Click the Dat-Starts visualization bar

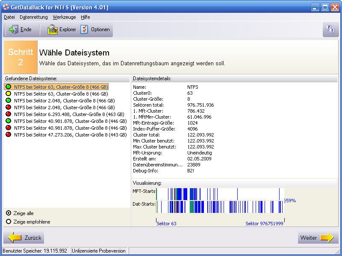(220, 207)
